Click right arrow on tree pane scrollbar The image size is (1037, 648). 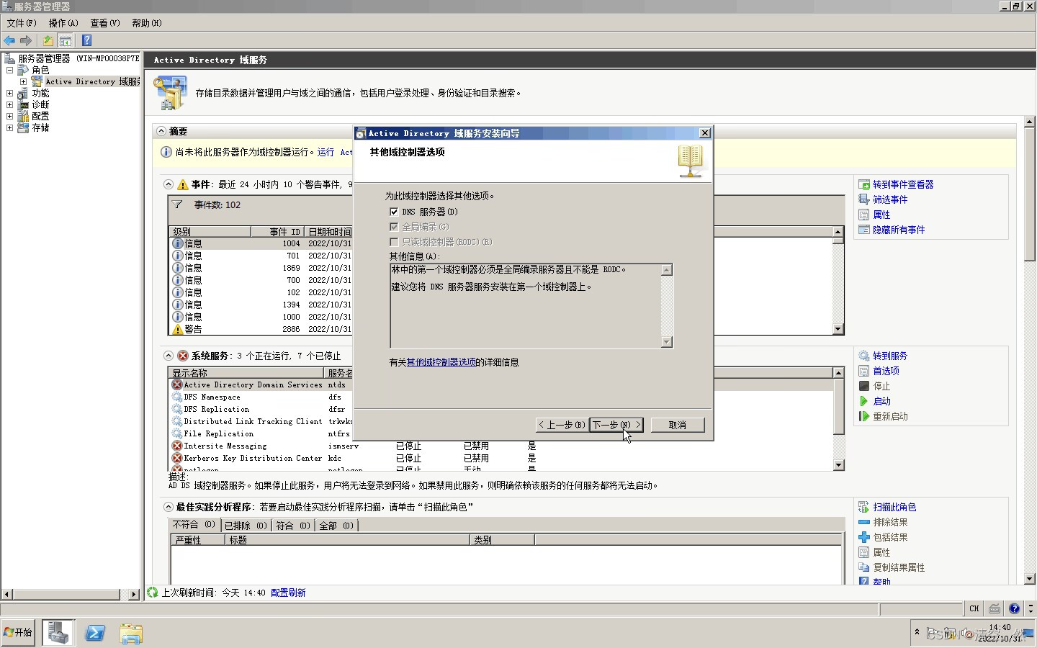tap(134, 595)
